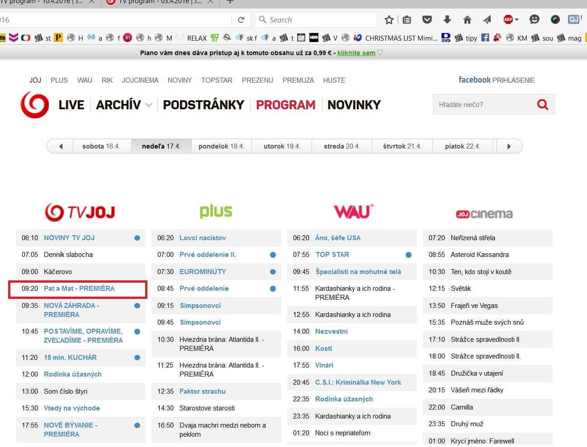The height and width of the screenshot is (447, 587).
Task: Select the pondelok 18.4. day tab
Action: click(222, 146)
